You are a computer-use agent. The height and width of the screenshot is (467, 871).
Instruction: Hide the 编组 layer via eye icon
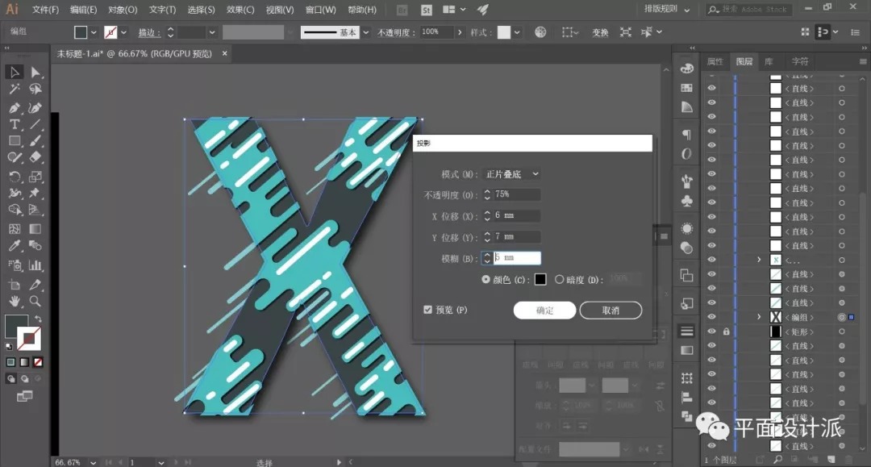coord(711,317)
